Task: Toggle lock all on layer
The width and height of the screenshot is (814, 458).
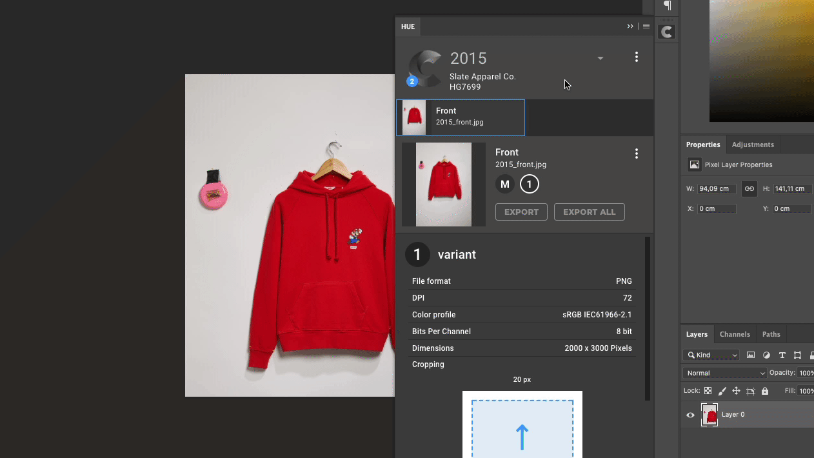Action: (x=765, y=391)
